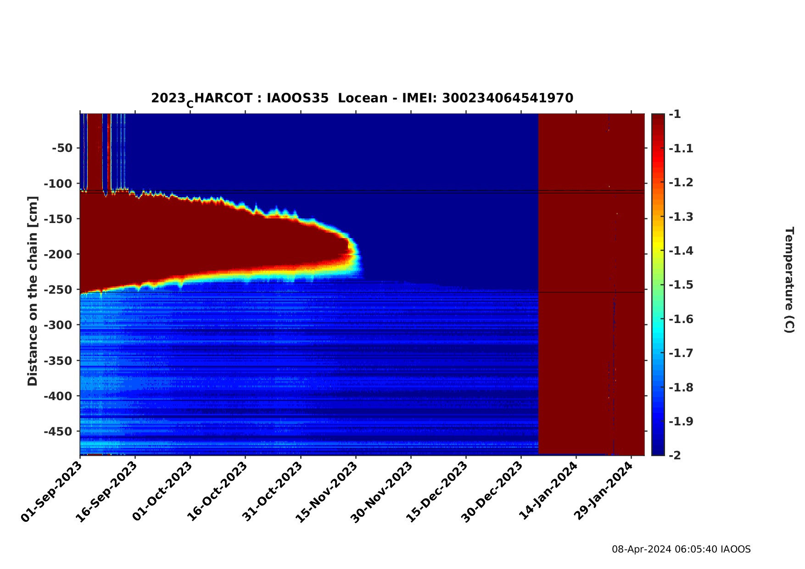Image resolution: width=805 pixels, height=569 pixels.
Task: Click the -1 label atop the colorbar
Action: tap(675, 114)
